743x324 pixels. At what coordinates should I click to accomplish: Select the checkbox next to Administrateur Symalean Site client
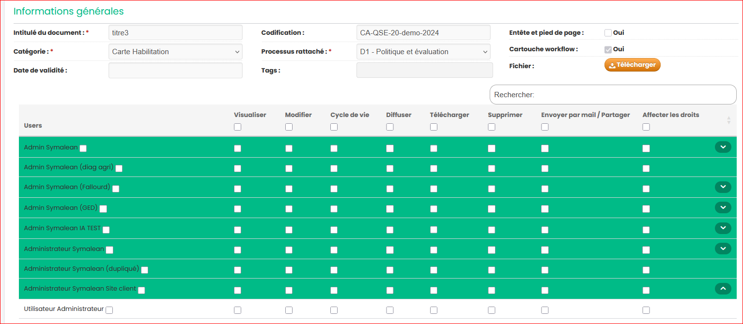coord(141,290)
